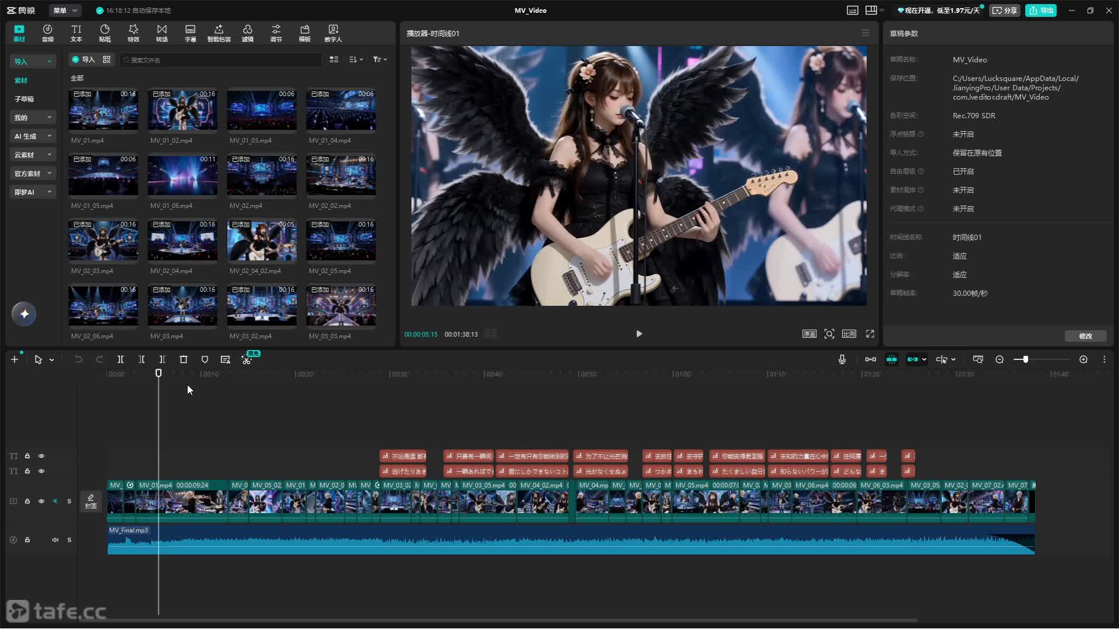This screenshot has height=629, width=1119.
Task: Click the 封面 cover edit button
Action: (x=91, y=501)
